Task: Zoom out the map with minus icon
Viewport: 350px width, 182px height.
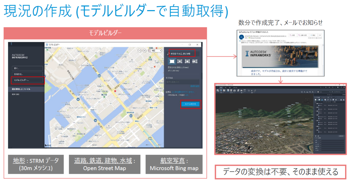Action: point(140,51)
